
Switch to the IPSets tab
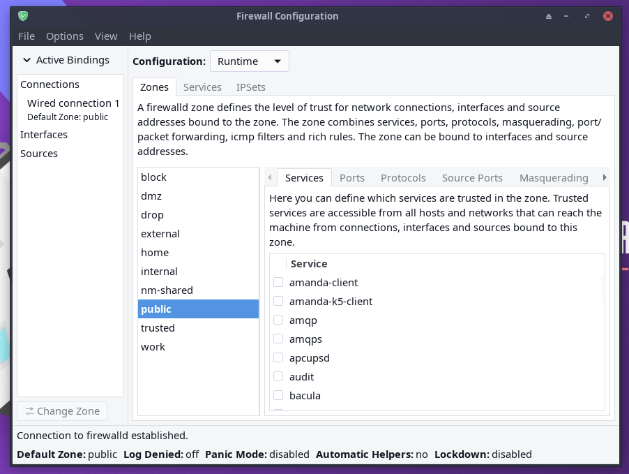[250, 87]
